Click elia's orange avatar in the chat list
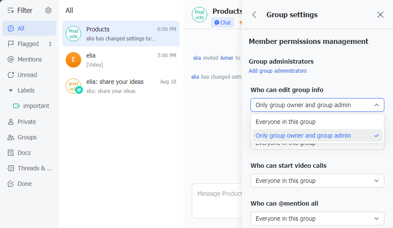The width and height of the screenshot is (393, 228). pyautogui.click(x=73, y=60)
